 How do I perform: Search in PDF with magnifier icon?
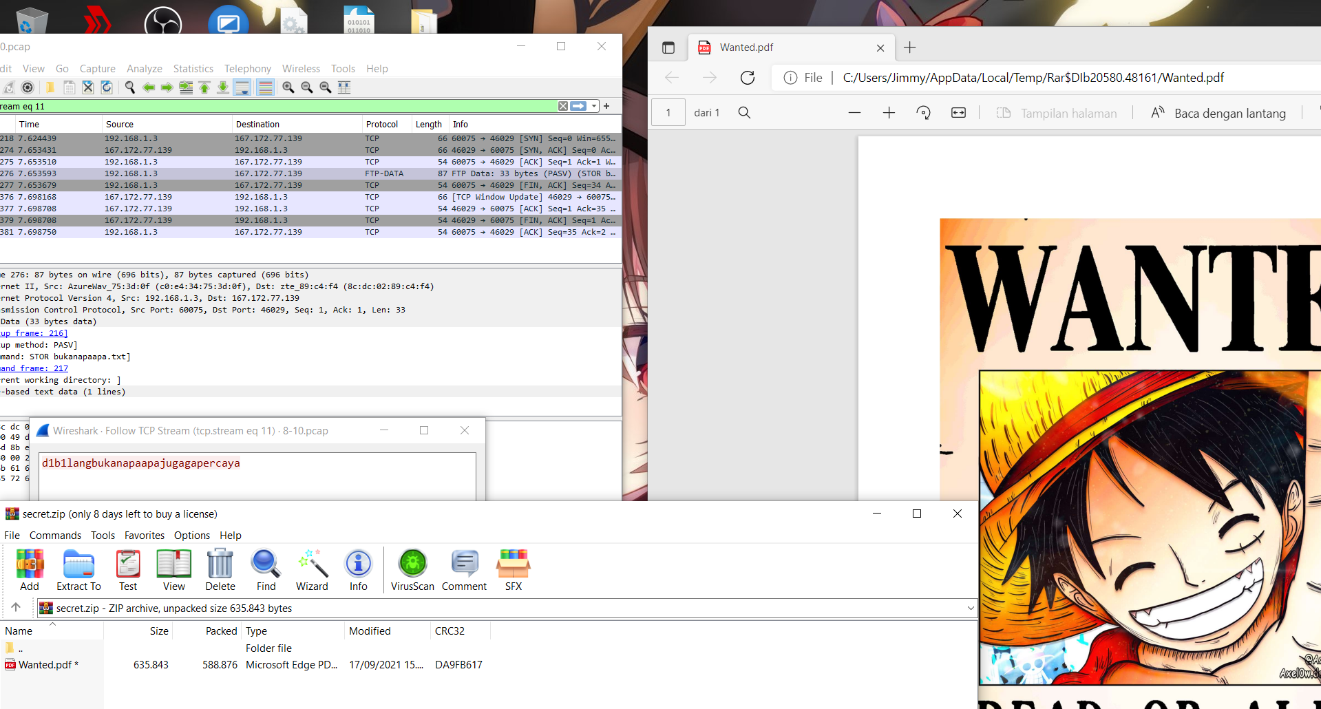click(x=744, y=113)
